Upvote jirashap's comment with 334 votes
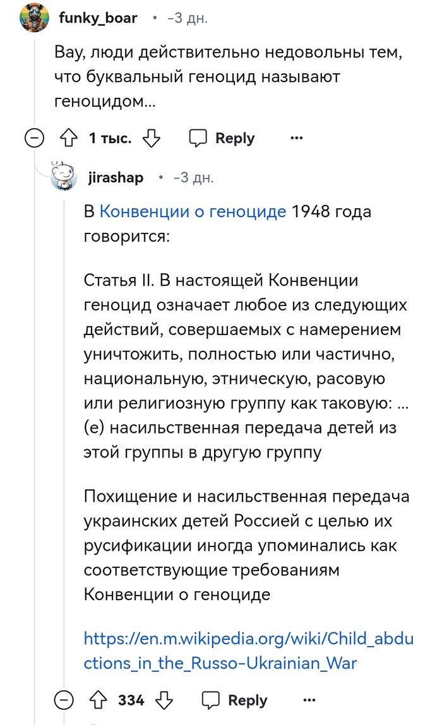442x725 pixels. tap(98, 700)
